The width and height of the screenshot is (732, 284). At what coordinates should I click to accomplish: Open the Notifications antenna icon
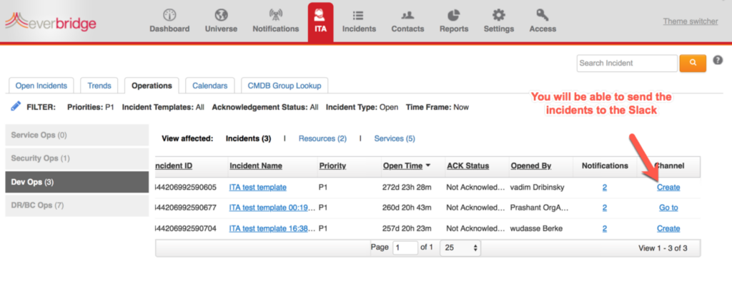[275, 16]
